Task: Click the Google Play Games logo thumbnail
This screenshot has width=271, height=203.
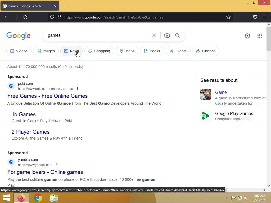Action: (x=205, y=116)
